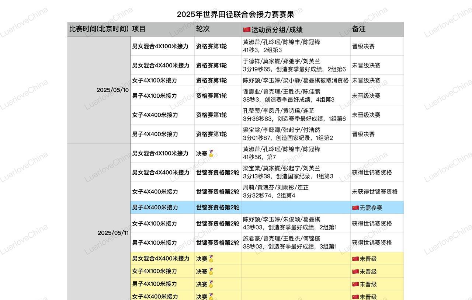Click the disqualified roster 陈妤颉/李玉婷/梁小静/葛曼棋被取消资格

click(296, 80)
